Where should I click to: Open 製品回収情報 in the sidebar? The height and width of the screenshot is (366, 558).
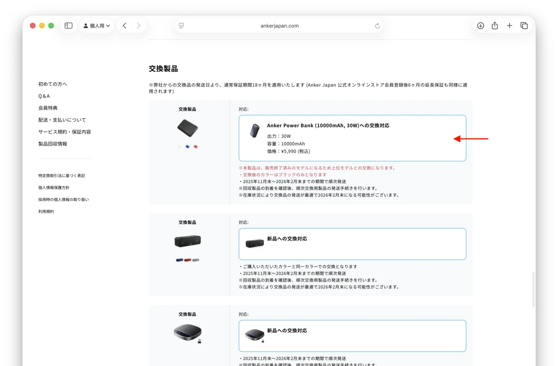(x=53, y=144)
